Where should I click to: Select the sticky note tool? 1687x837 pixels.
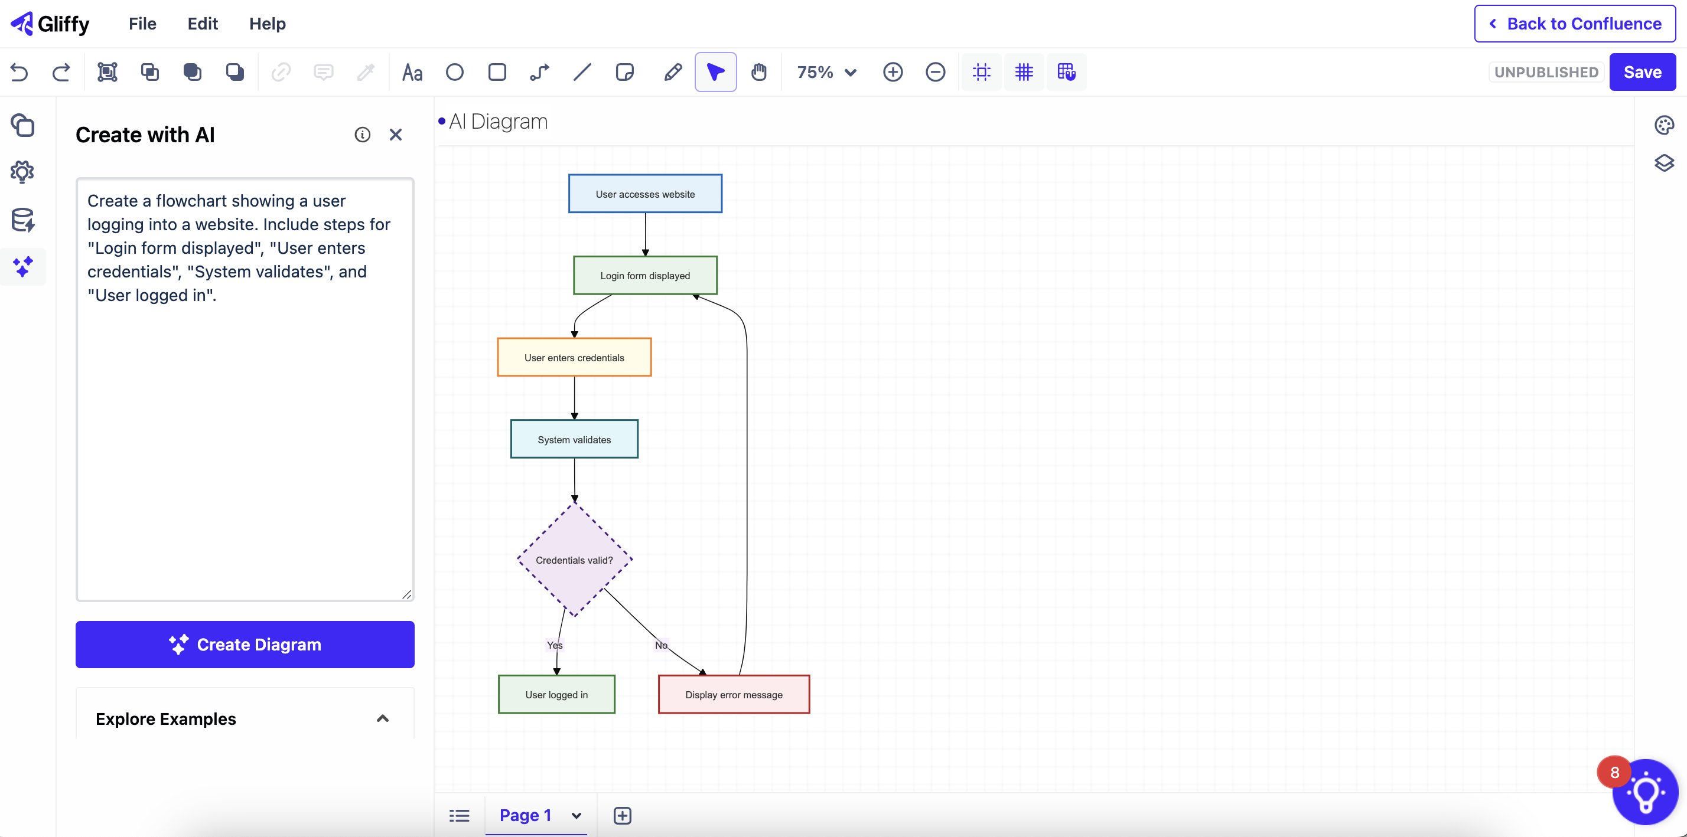(625, 72)
